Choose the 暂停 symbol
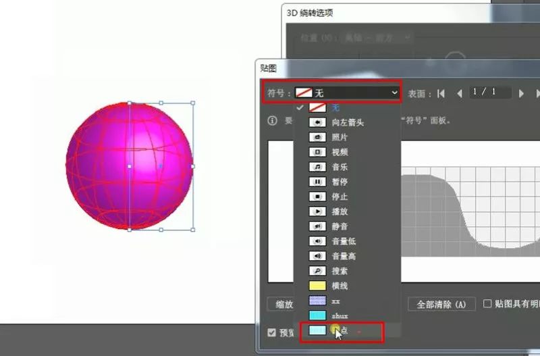Image resolution: width=540 pixels, height=356 pixels. tap(340, 182)
